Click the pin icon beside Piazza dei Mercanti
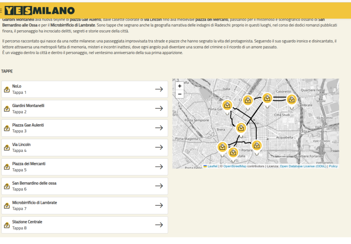 (6, 167)
